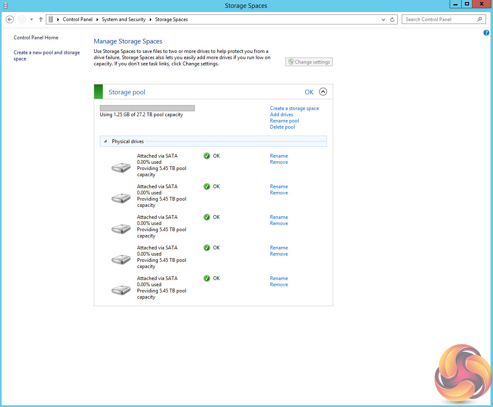Click the 'Using 1.25 GB of 27.2 TB' text
Viewport: 493px width, 407px height.
point(142,115)
